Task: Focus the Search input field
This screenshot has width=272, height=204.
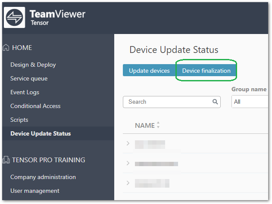Action: [172, 102]
